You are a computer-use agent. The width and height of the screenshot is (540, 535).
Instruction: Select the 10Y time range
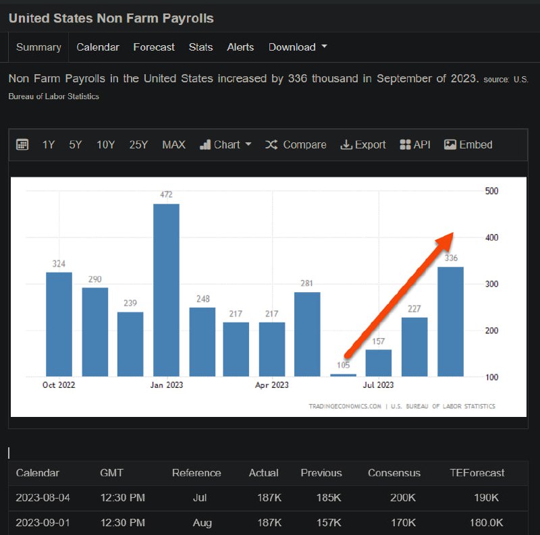pos(105,145)
